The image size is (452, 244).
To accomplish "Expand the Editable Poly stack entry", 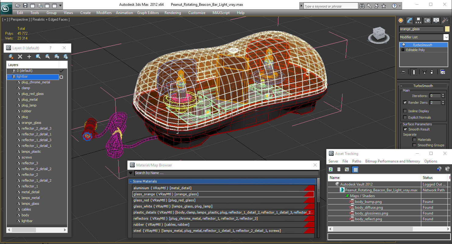I will click(403, 50).
